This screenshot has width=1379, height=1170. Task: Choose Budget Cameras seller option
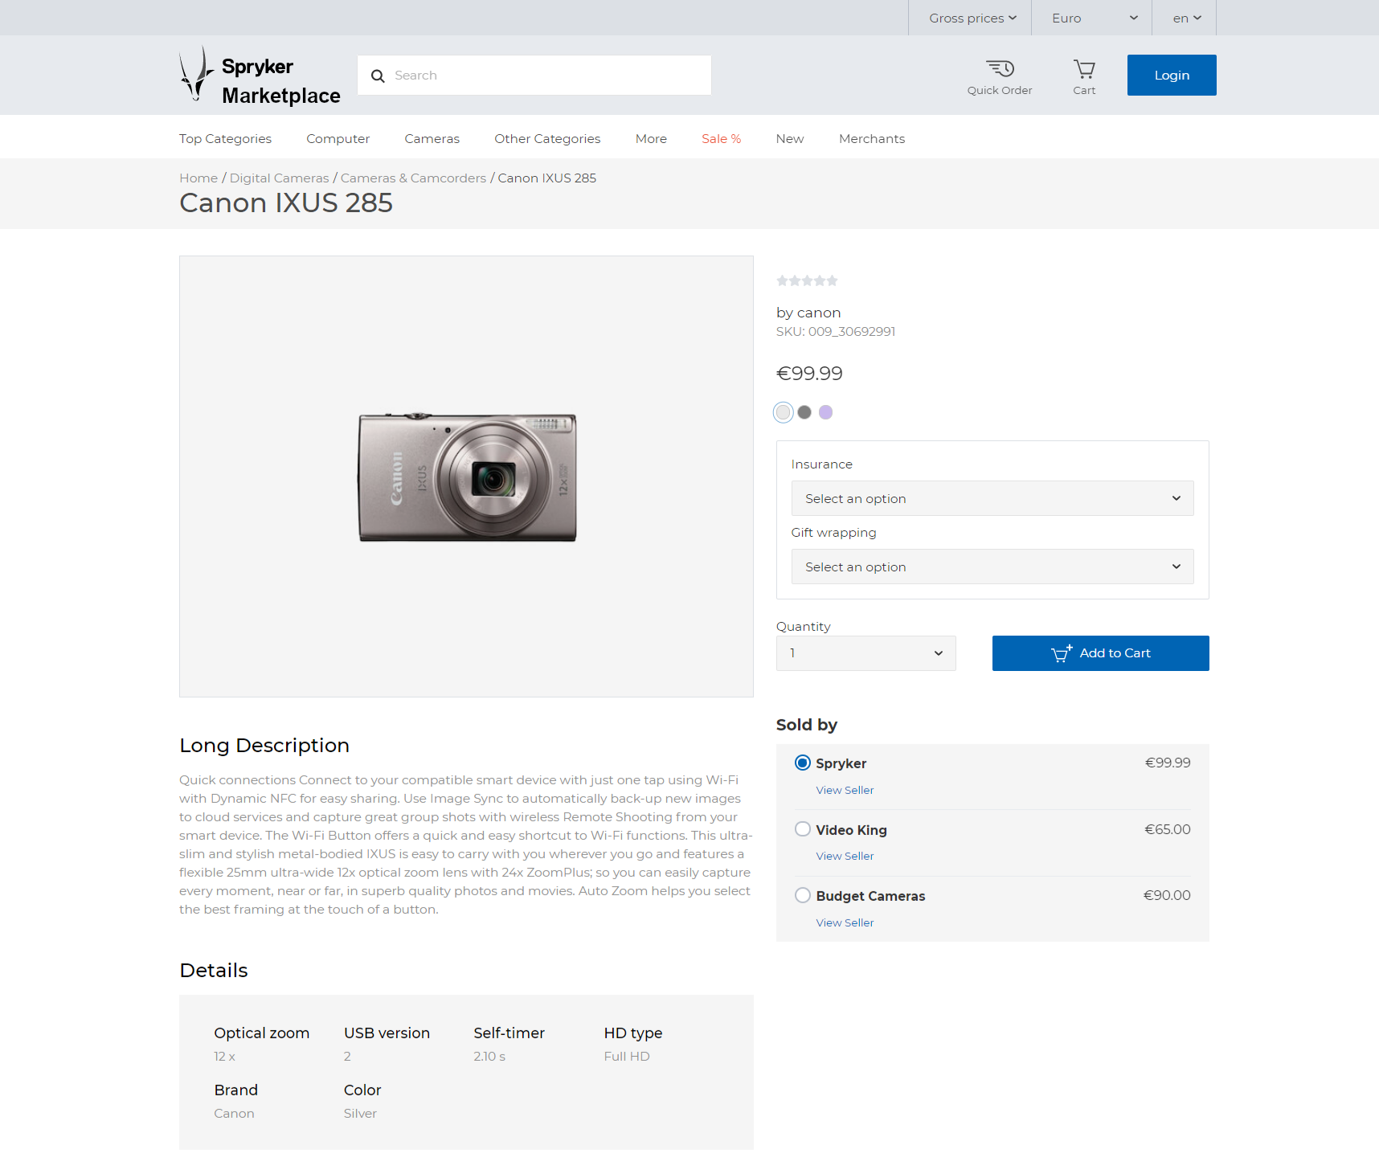802,895
